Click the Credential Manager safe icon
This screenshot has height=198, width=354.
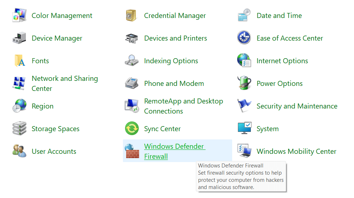click(131, 15)
